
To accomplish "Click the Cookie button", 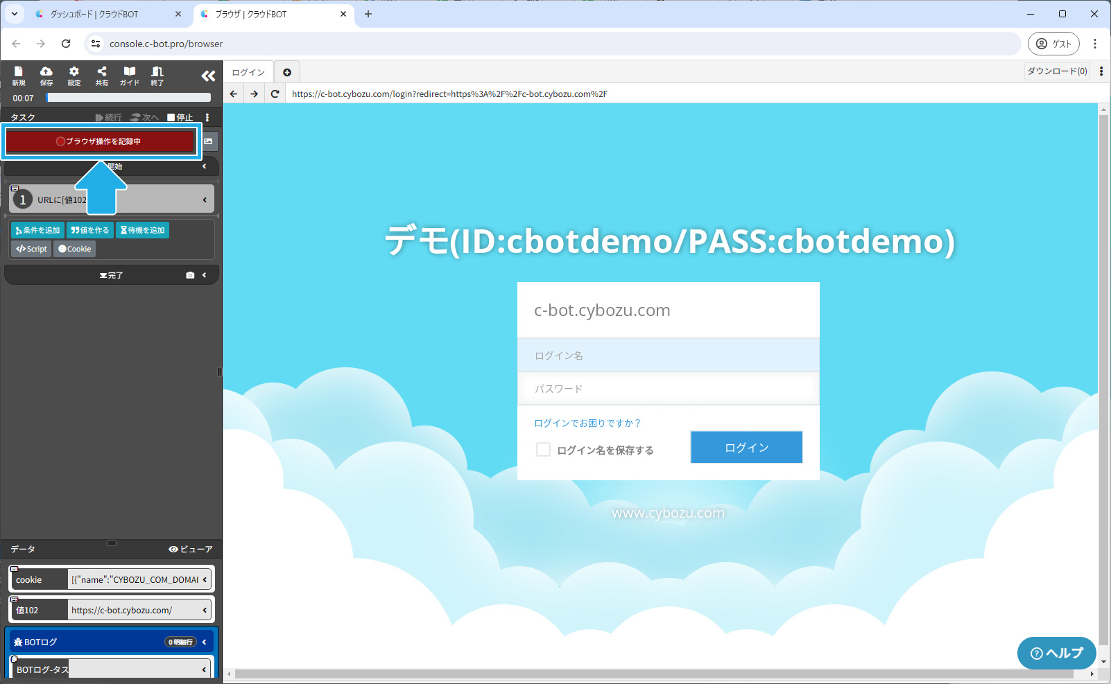I will pos(75,249).
